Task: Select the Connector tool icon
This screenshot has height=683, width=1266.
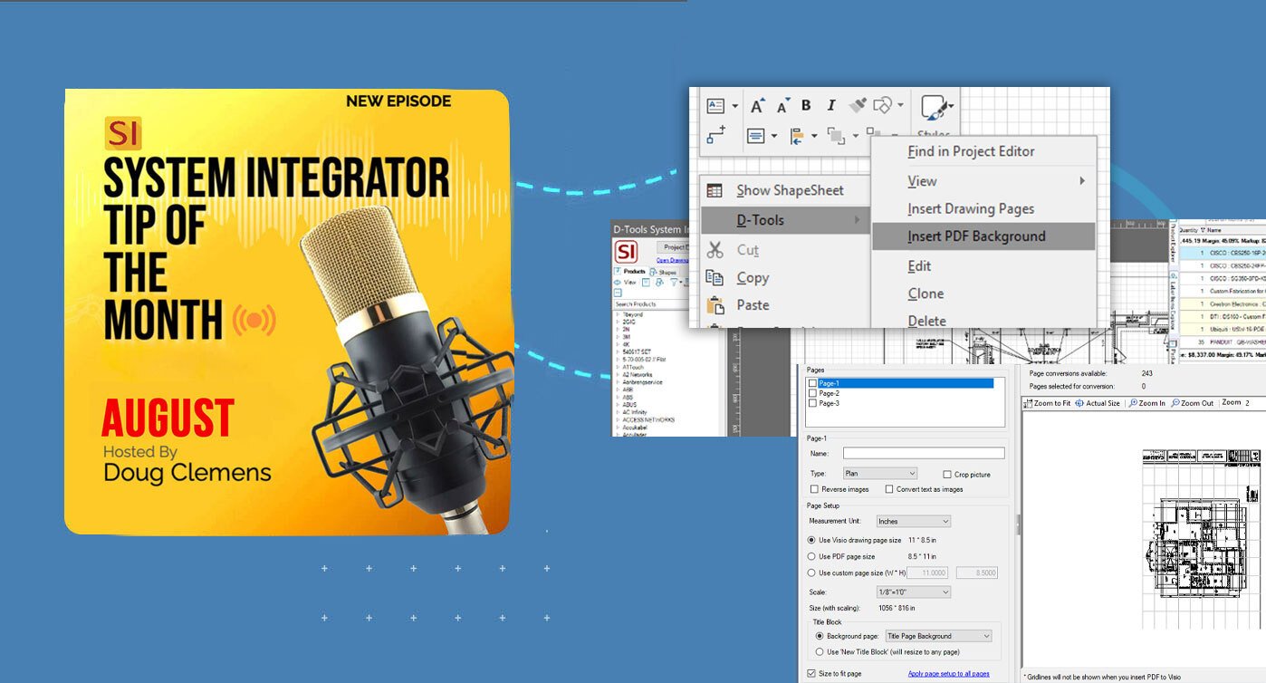Action: point(716,136)
